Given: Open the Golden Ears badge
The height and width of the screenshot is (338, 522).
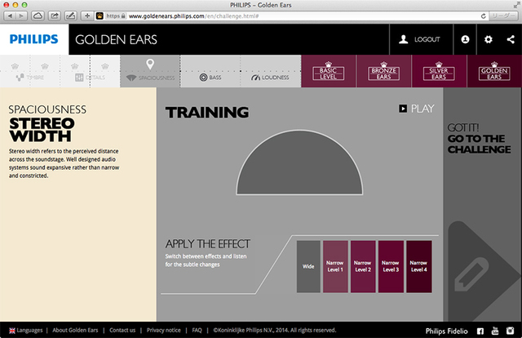Looking at the screenshot, I should pyautogui.click(x=494, y=71).
